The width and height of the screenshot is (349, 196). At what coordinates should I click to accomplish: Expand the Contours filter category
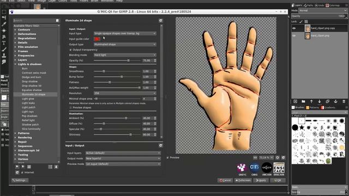[x=15, y=30]
